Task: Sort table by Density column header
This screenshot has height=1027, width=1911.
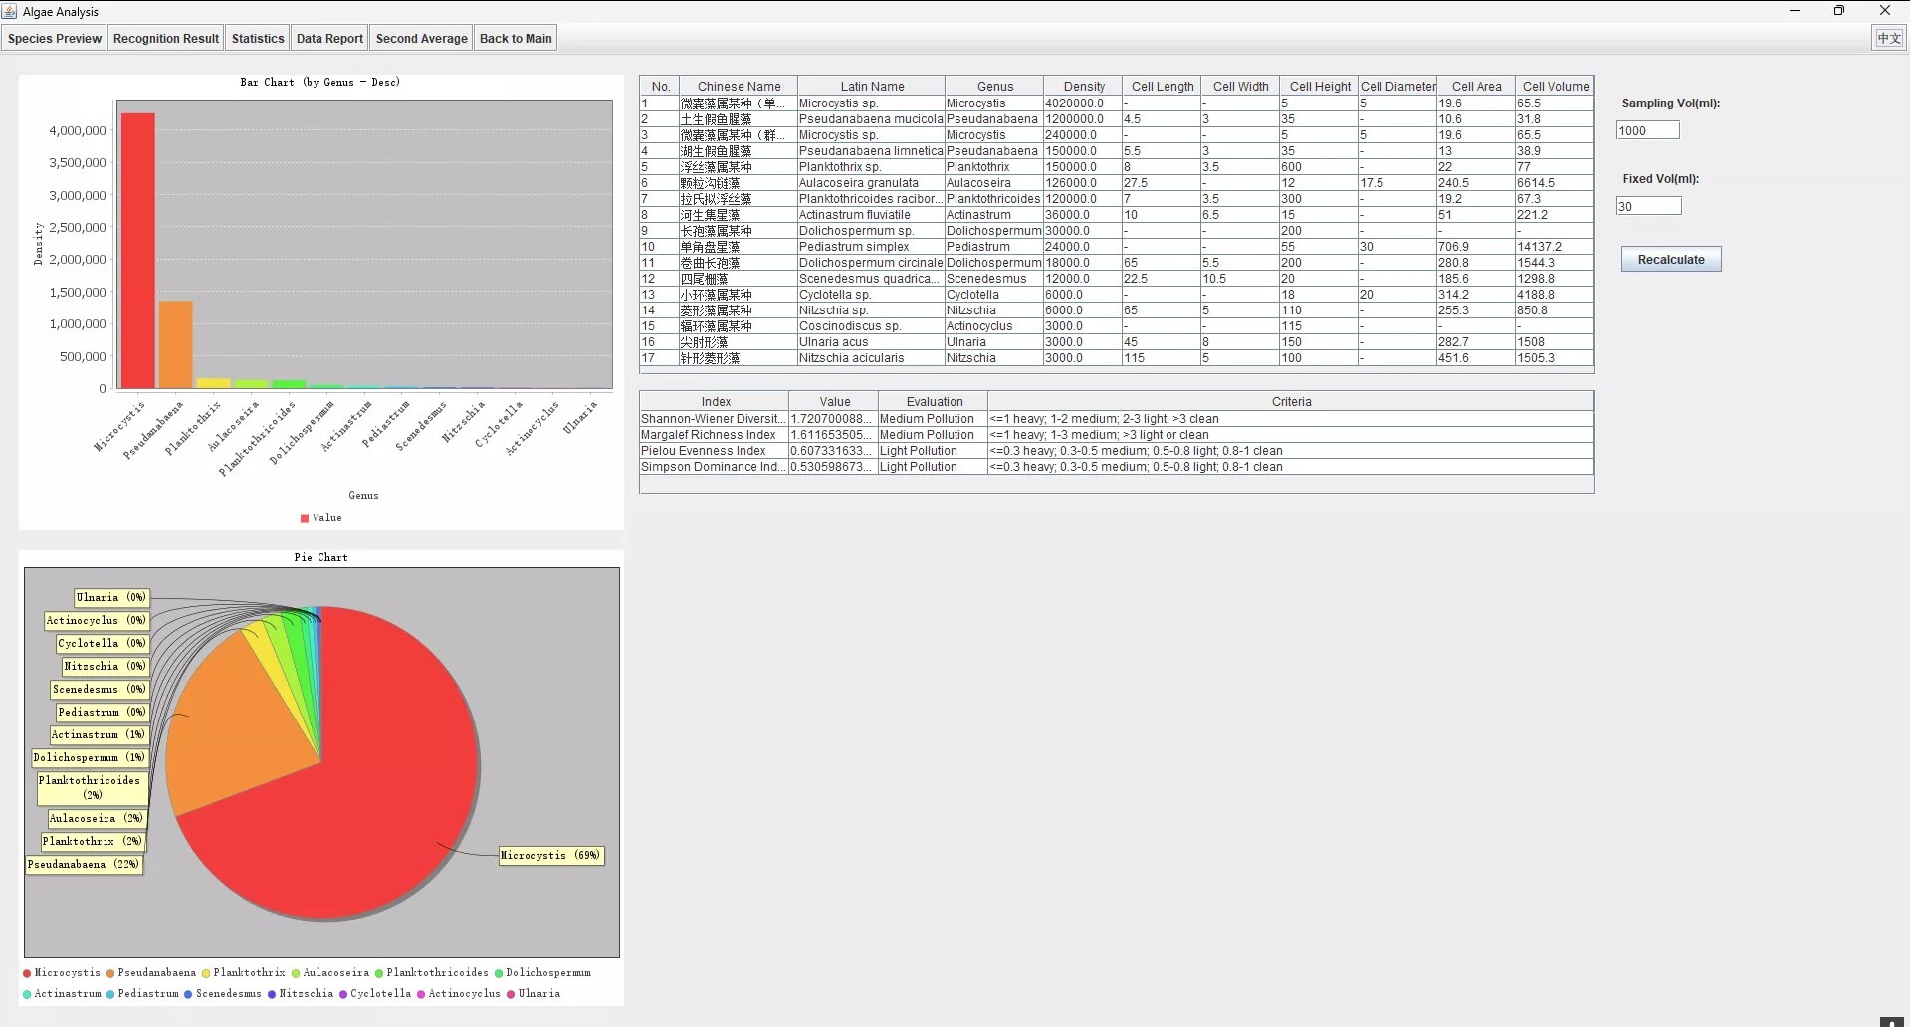Action: (x=1083, y=87)
